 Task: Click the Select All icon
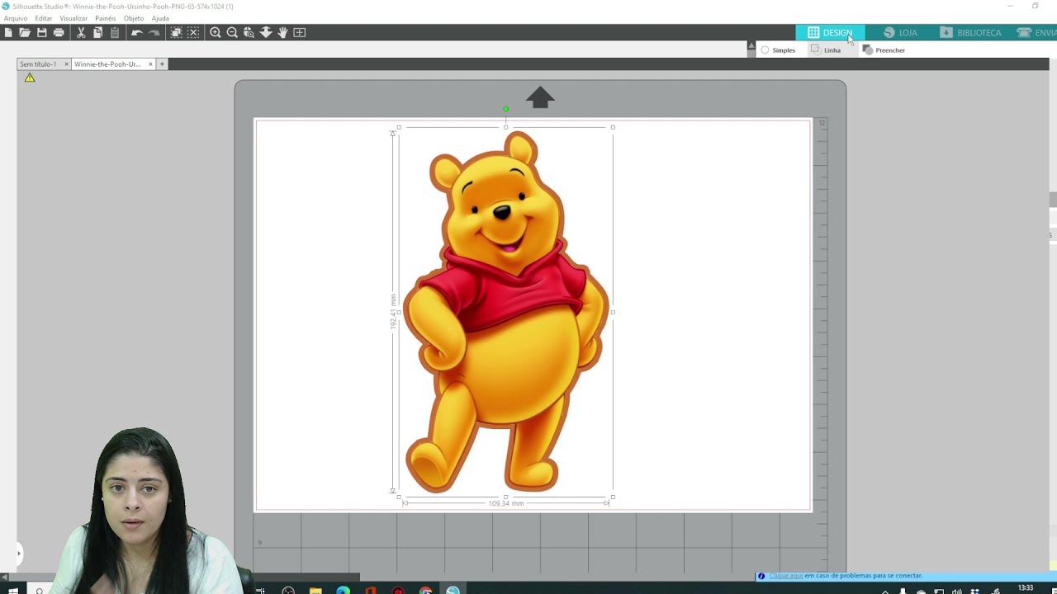pyautogui.click(x=176, y=32)
